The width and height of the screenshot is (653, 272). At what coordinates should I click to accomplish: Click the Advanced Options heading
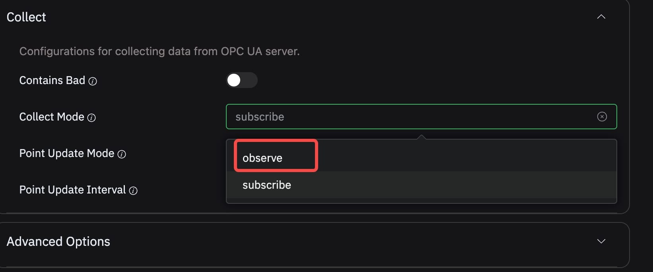(58, 241)
